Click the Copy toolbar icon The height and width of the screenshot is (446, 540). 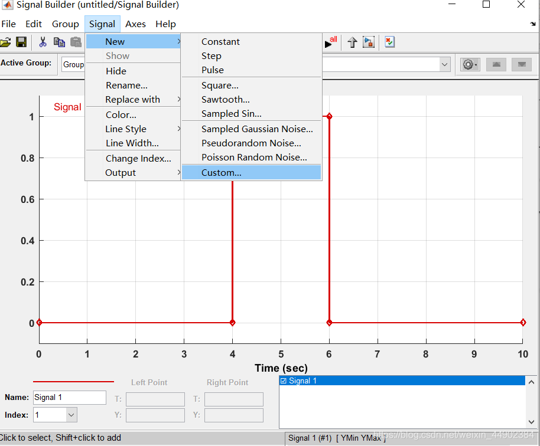59,42
